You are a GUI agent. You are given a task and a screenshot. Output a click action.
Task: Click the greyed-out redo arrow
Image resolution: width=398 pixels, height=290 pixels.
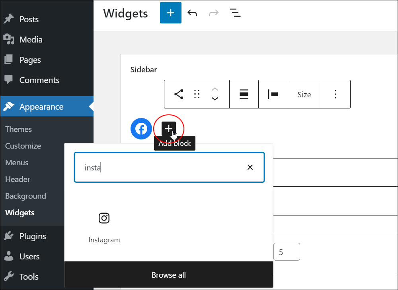click(214, 13)
